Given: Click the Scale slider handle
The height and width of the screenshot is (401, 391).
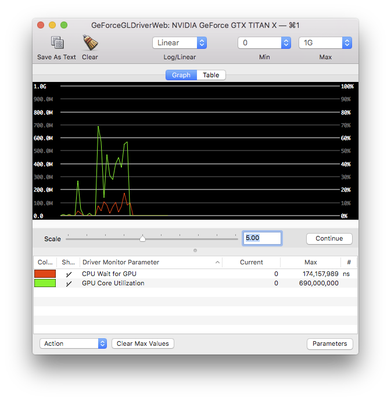Looking at the screenshot, I should point(143,239).
